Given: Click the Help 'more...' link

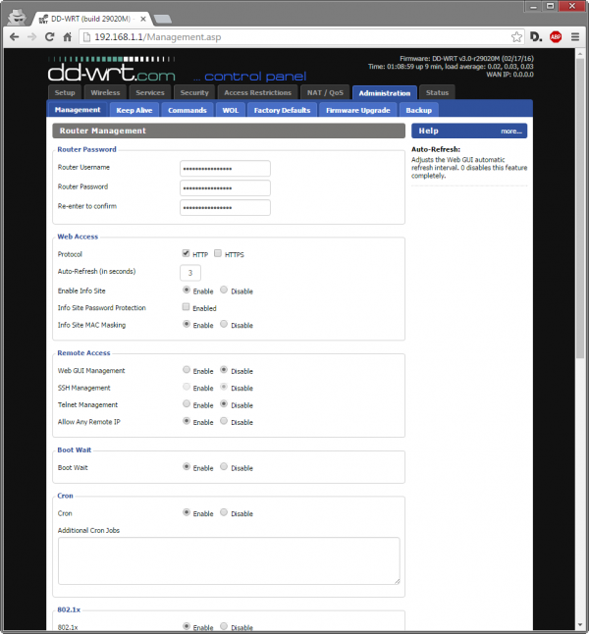Looking at the screenshot, I should coord(510,130).
